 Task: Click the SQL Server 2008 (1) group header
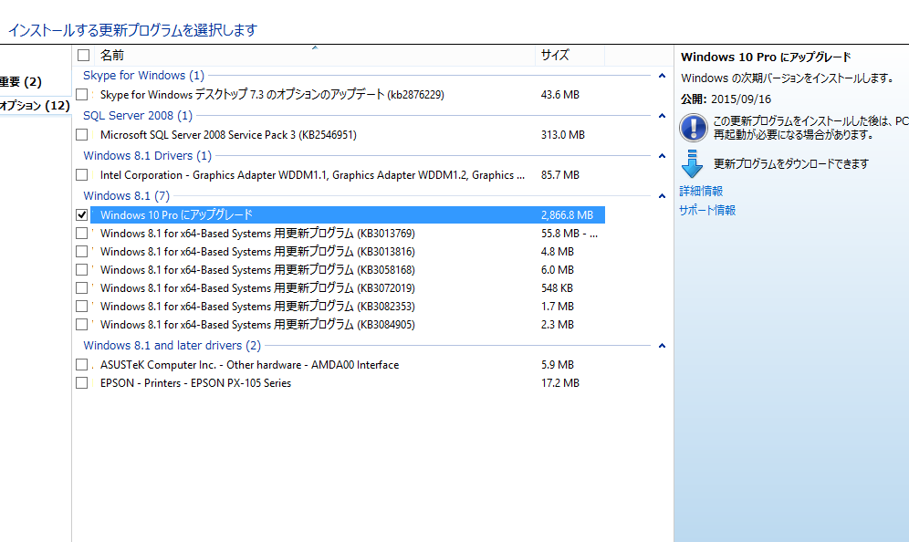[138, 115]
